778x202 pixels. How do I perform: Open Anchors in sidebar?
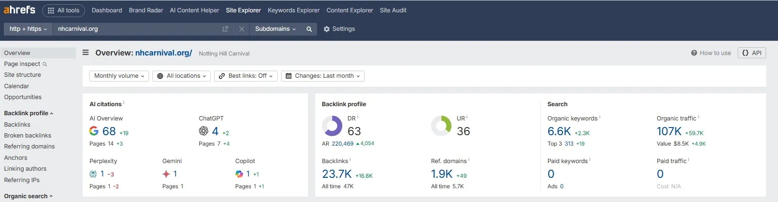pos(16,158)
